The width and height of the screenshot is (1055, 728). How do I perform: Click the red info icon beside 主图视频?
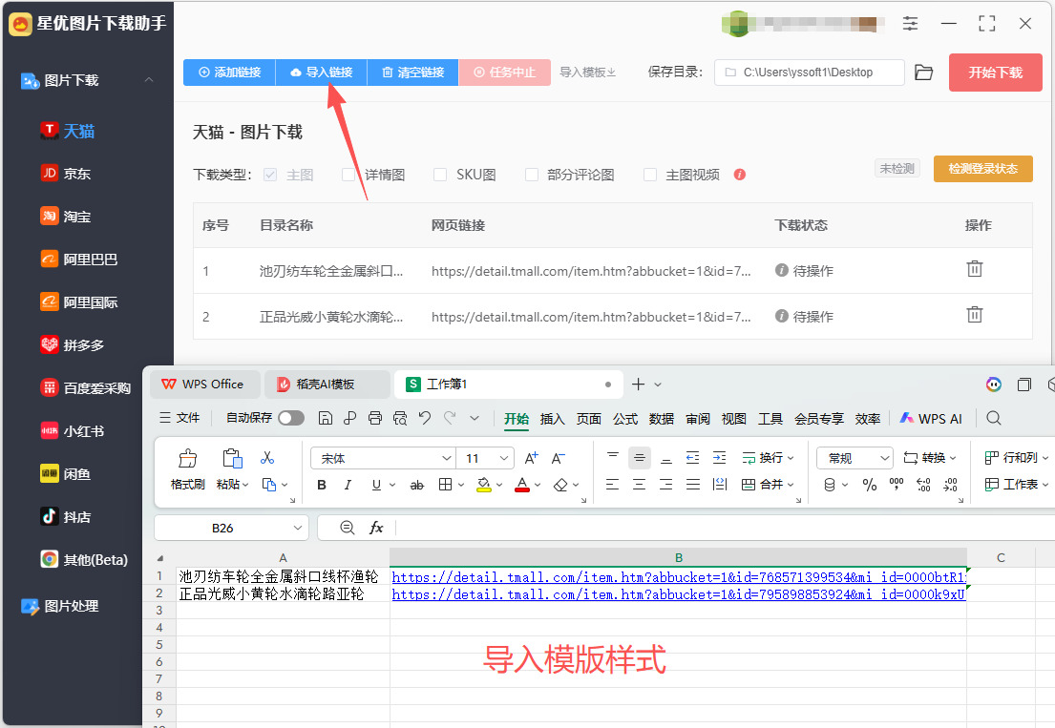[739, 175]
